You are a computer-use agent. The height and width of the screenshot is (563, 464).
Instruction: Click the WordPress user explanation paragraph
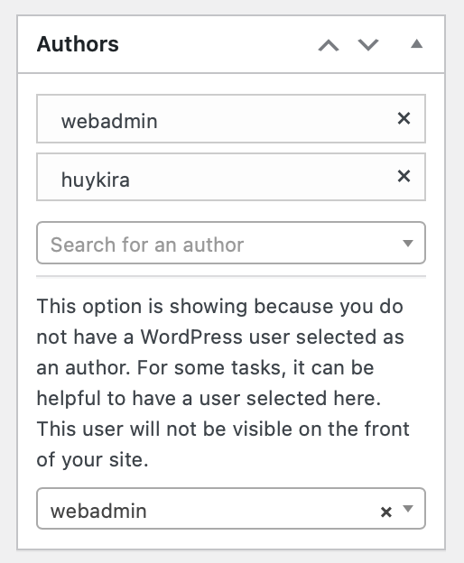tap(223, 383)
